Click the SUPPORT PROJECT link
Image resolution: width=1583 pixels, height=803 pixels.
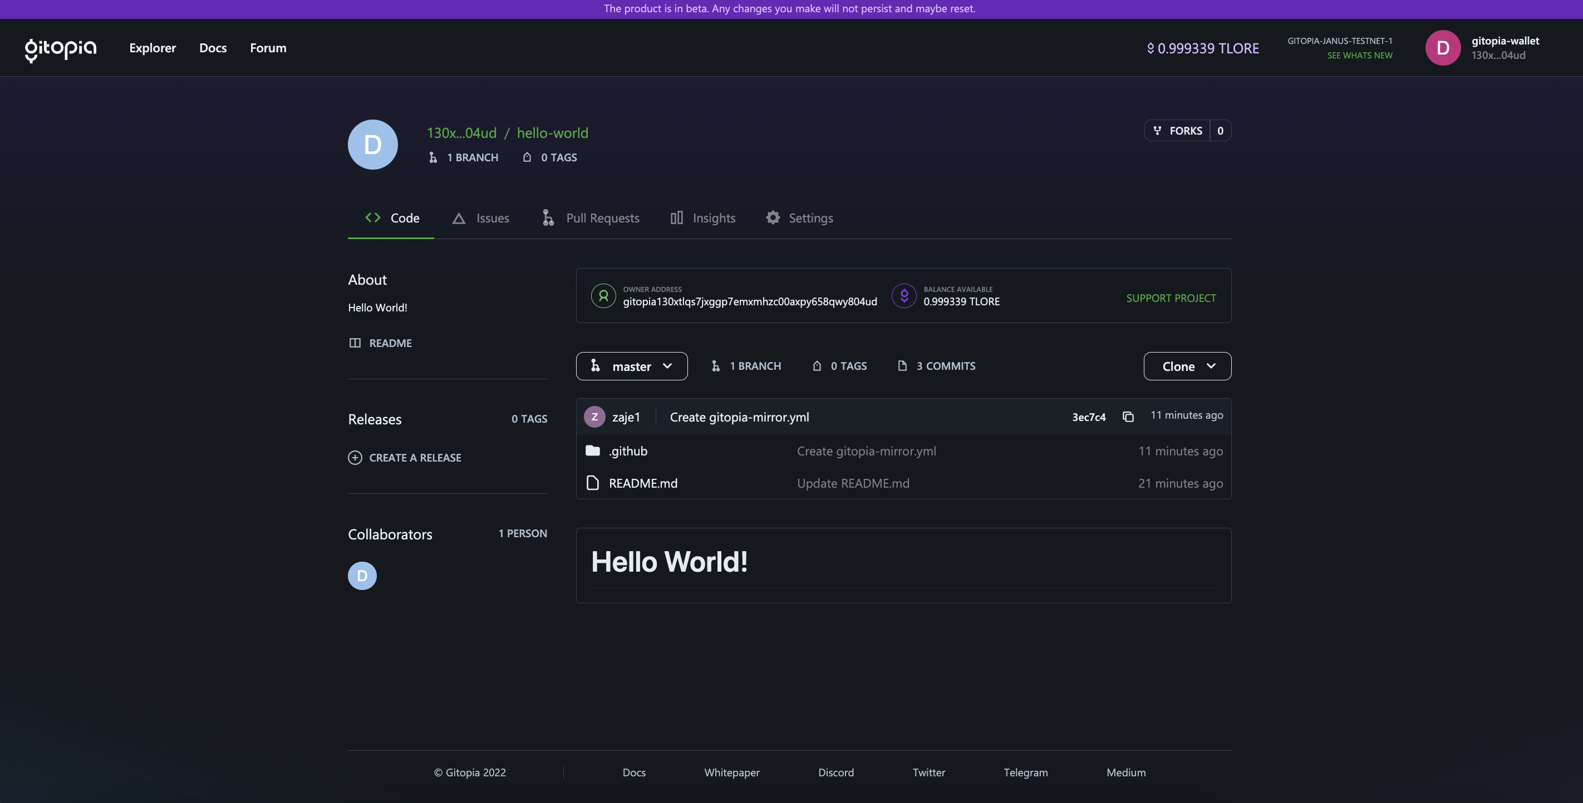click(x=1171, y=299)
